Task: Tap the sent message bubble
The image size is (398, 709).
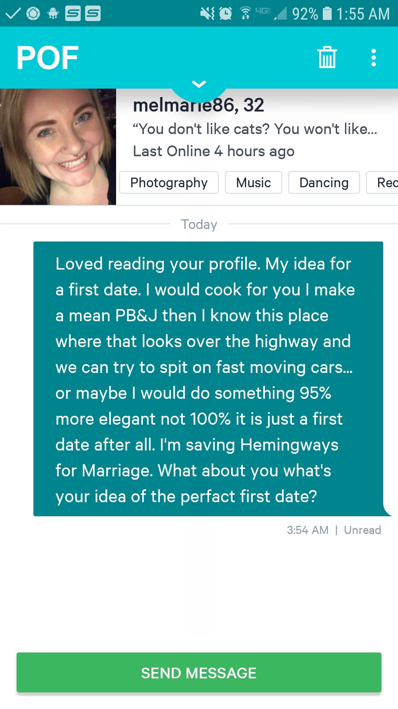Action: (x=208, y=379)
